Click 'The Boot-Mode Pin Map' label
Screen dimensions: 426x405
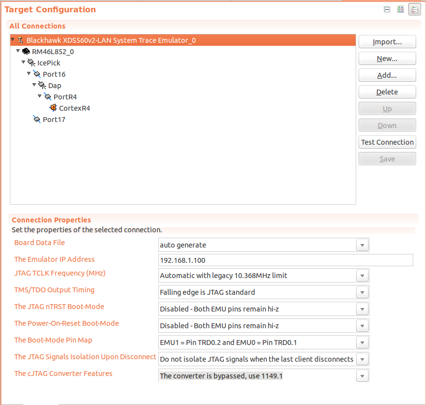(53, 340)
